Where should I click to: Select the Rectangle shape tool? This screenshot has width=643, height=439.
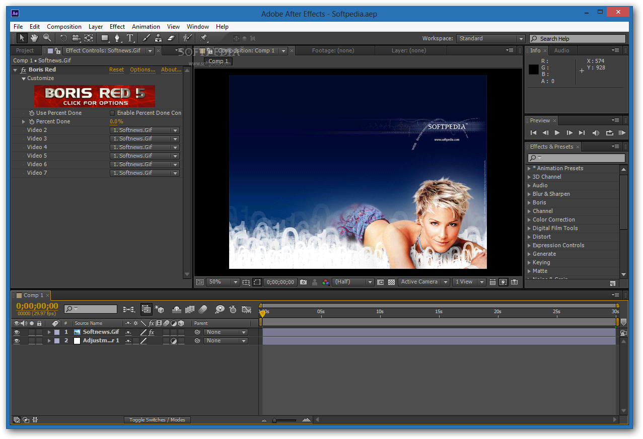click(x=105, y=38)
